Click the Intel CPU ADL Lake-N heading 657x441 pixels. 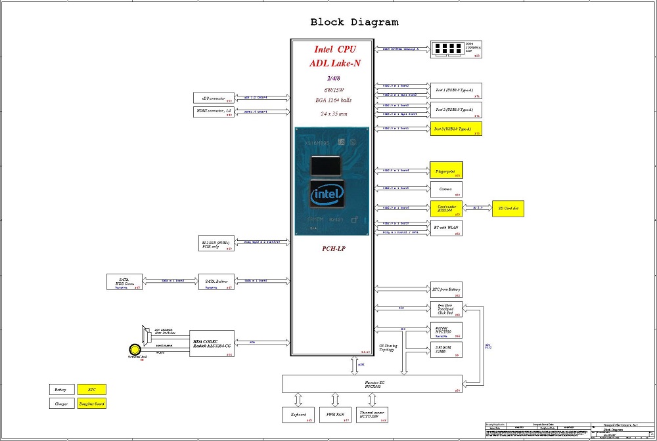(x=335, y=56)
